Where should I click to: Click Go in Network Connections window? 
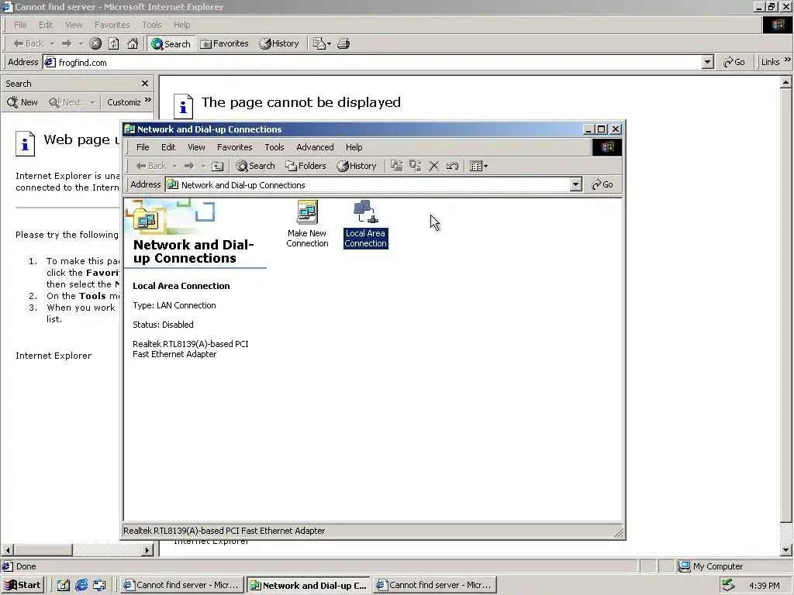coord(602,184)
